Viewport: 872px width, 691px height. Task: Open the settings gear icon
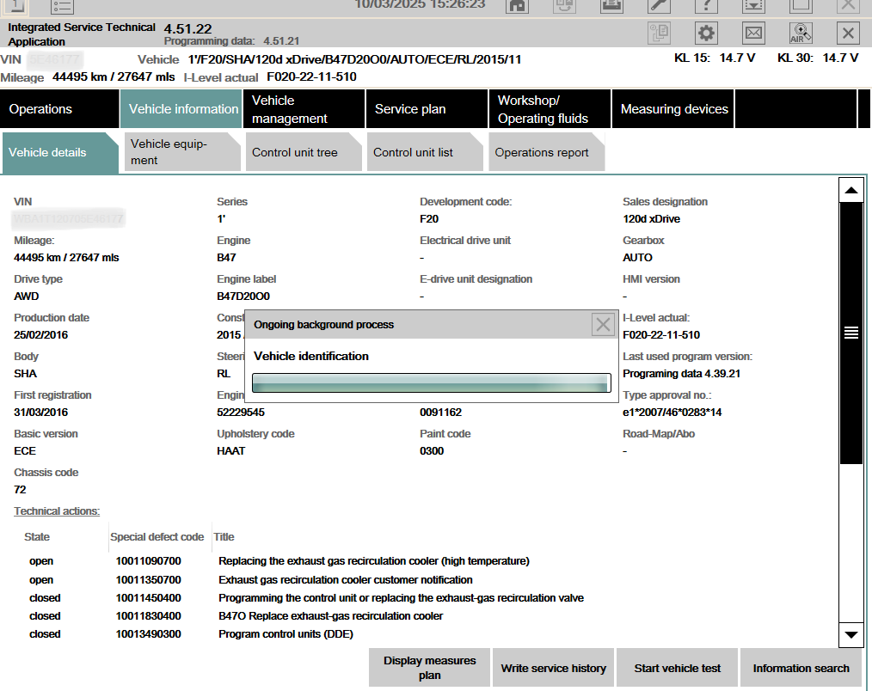click(x=706, y=34)
